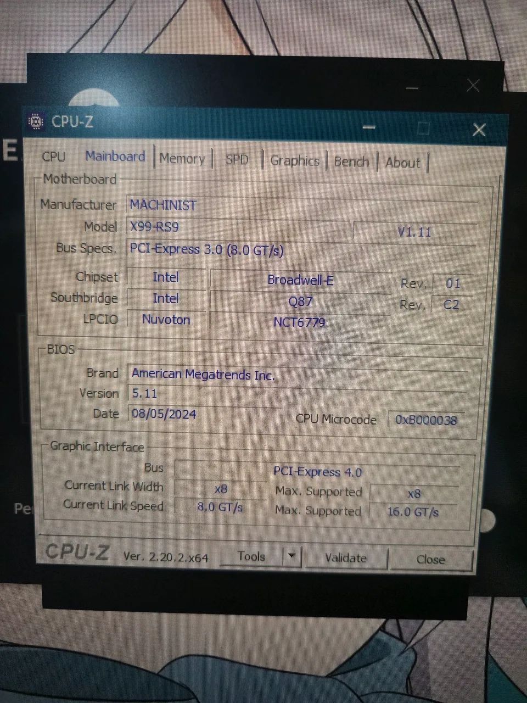Image resolution: width=527 pixels, height=703 pixels.
Task: Click the Chipset Rev. 01 value
Action: [453, 283]
